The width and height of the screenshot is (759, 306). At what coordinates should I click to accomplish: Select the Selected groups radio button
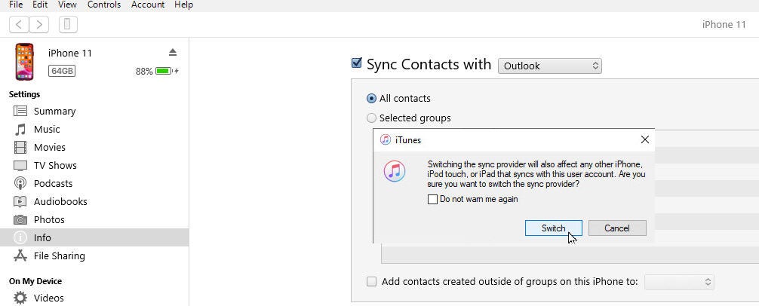(371, 118)
